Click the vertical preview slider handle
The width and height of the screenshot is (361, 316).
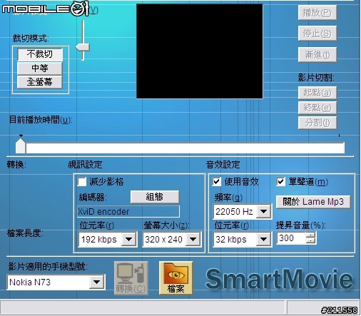coord(83,47)
